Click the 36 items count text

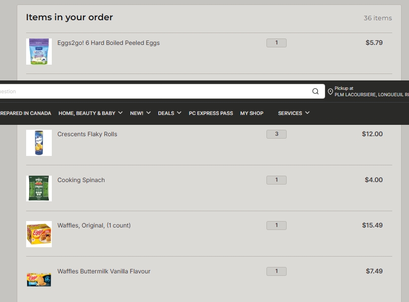tap(378, 18)
